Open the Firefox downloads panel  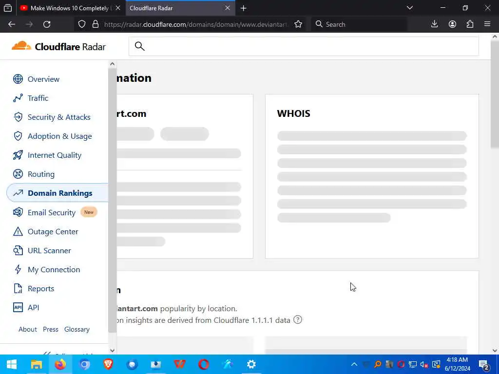pyautogui.click(x=434, y=24)
